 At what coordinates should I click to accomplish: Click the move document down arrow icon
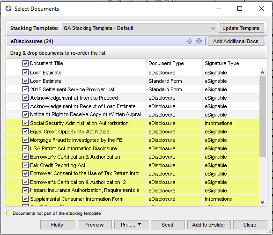coord(199,41)
